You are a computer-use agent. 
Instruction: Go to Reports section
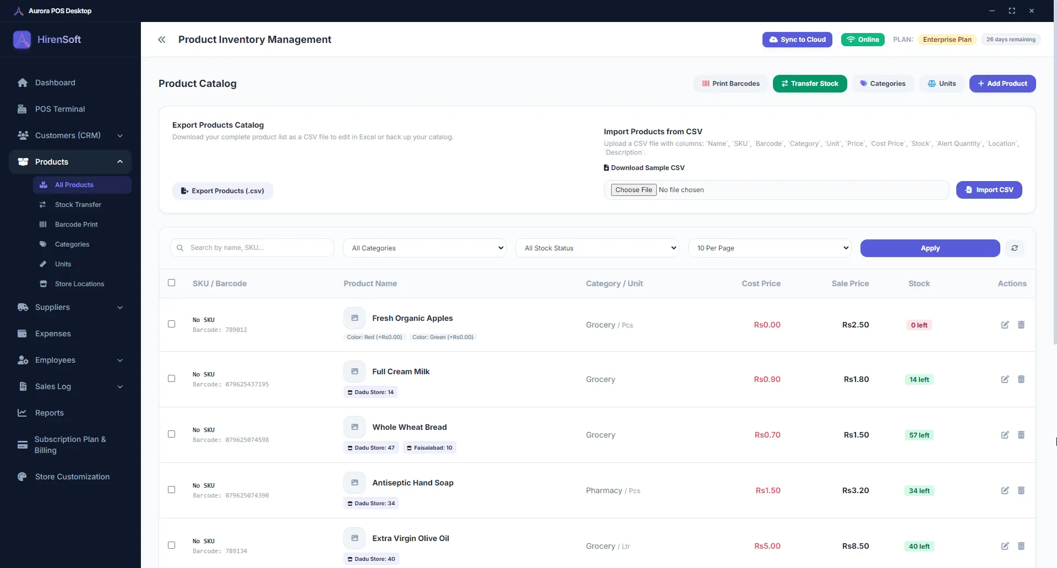pyautogui.click(x=70, y=413)
